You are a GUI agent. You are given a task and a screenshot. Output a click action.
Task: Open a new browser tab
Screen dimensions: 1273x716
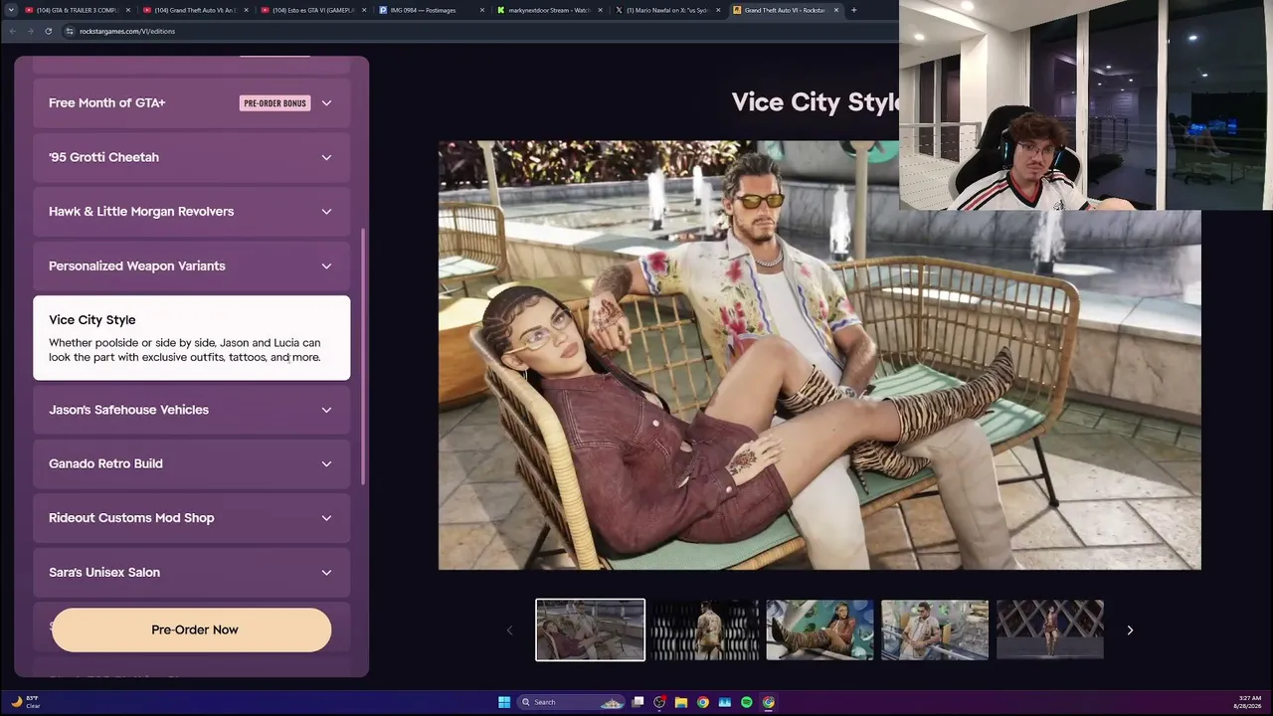click(853, 10)
